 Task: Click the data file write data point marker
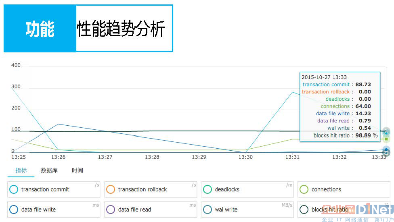click(x=386, y=150)
